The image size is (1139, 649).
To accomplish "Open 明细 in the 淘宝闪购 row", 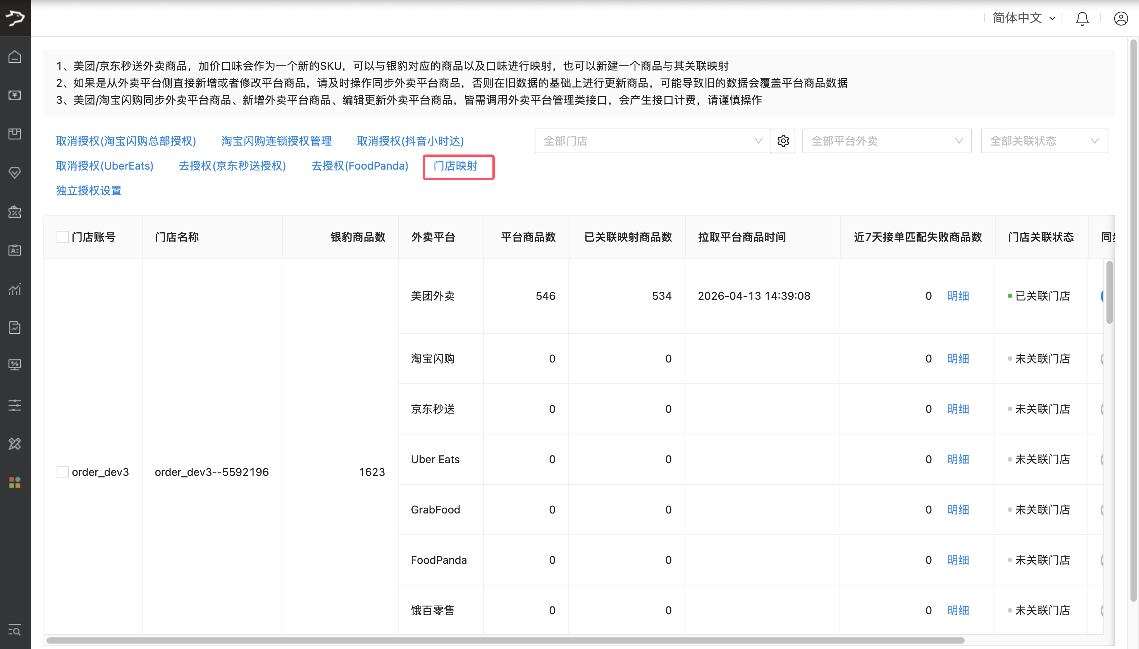I will point(958,359).
